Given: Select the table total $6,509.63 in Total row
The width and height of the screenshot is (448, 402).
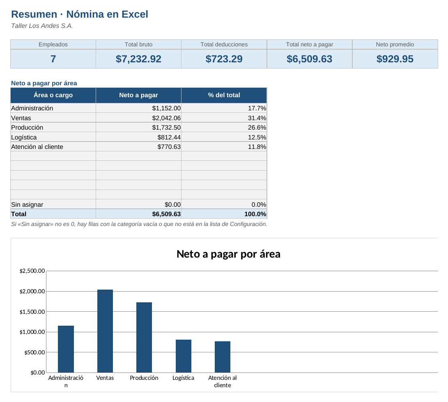Looking at the screenshot, I should [x=138, y=214].
